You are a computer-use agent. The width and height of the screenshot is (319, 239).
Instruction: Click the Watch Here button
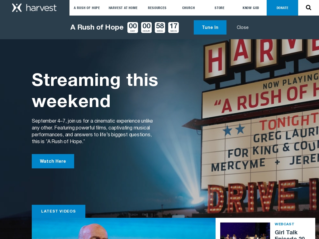(x=53, y=161)
